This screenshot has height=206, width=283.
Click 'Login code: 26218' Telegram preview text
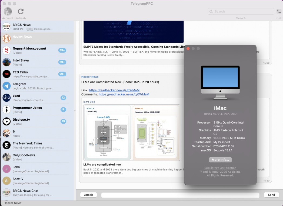click(34, 88)
